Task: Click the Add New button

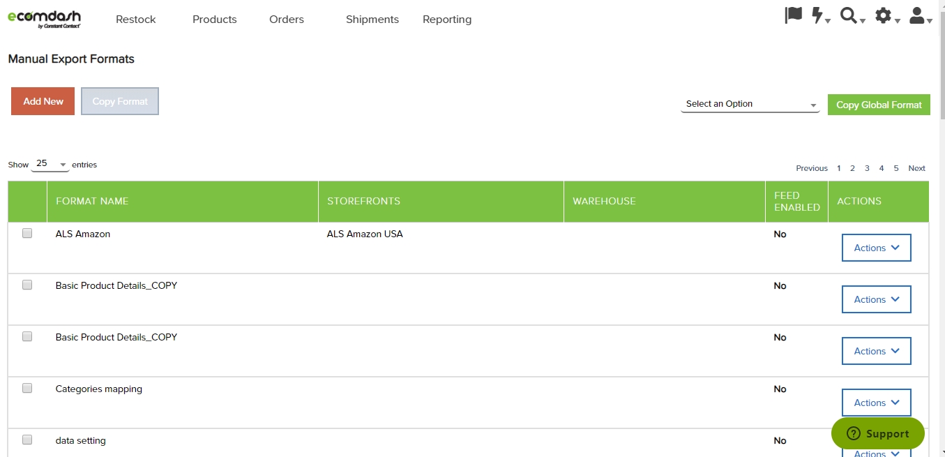Action: [x=43, y=101]
